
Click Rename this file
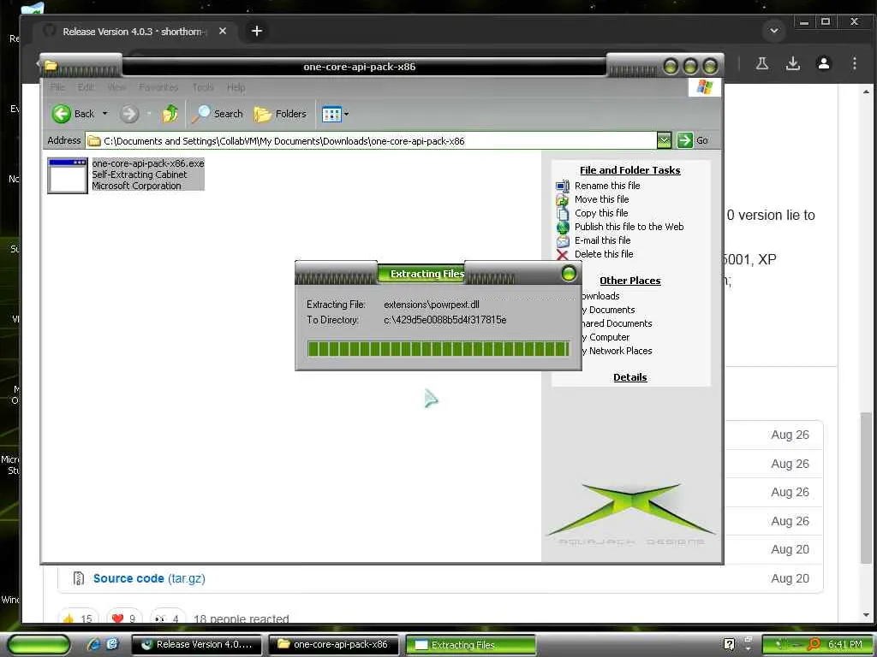pos(607,186)
